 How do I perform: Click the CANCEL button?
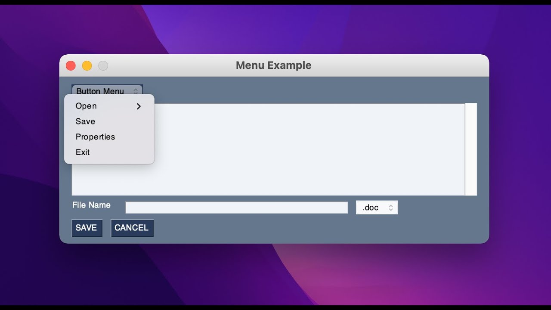132,228
